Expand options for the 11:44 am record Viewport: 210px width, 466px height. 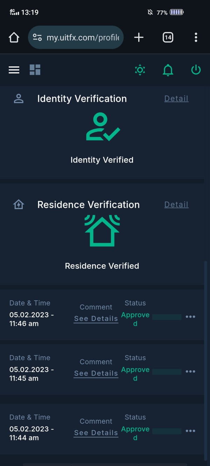[190, 431]
